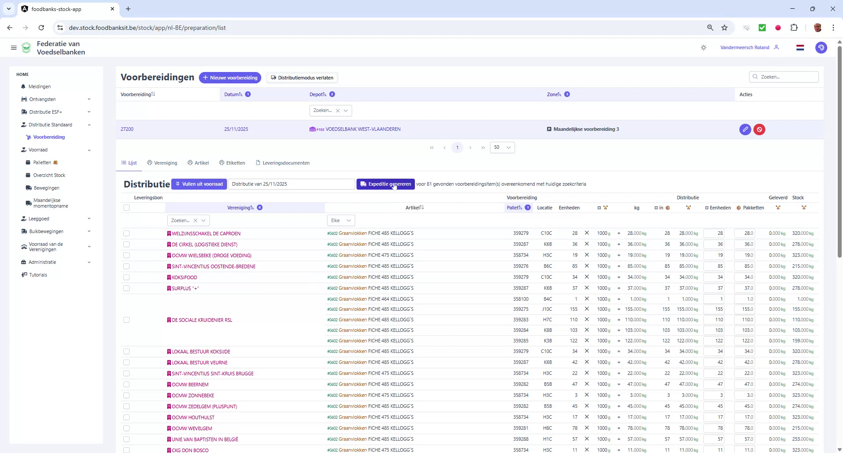Click the Distributie van 25/11/2025 text field
This screenshot has height=453, width=843.
click(x=291, y=184)
